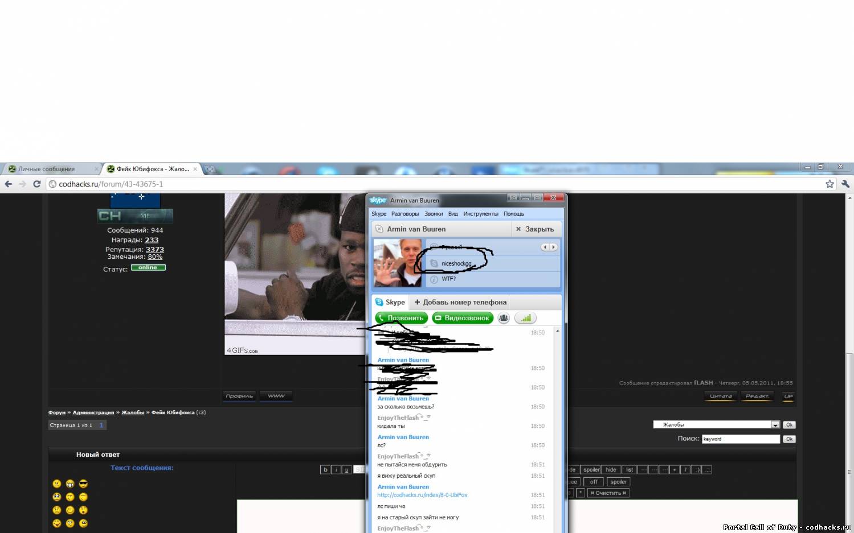Click the green online status badge
854x533 pixels.
[148, 267]
